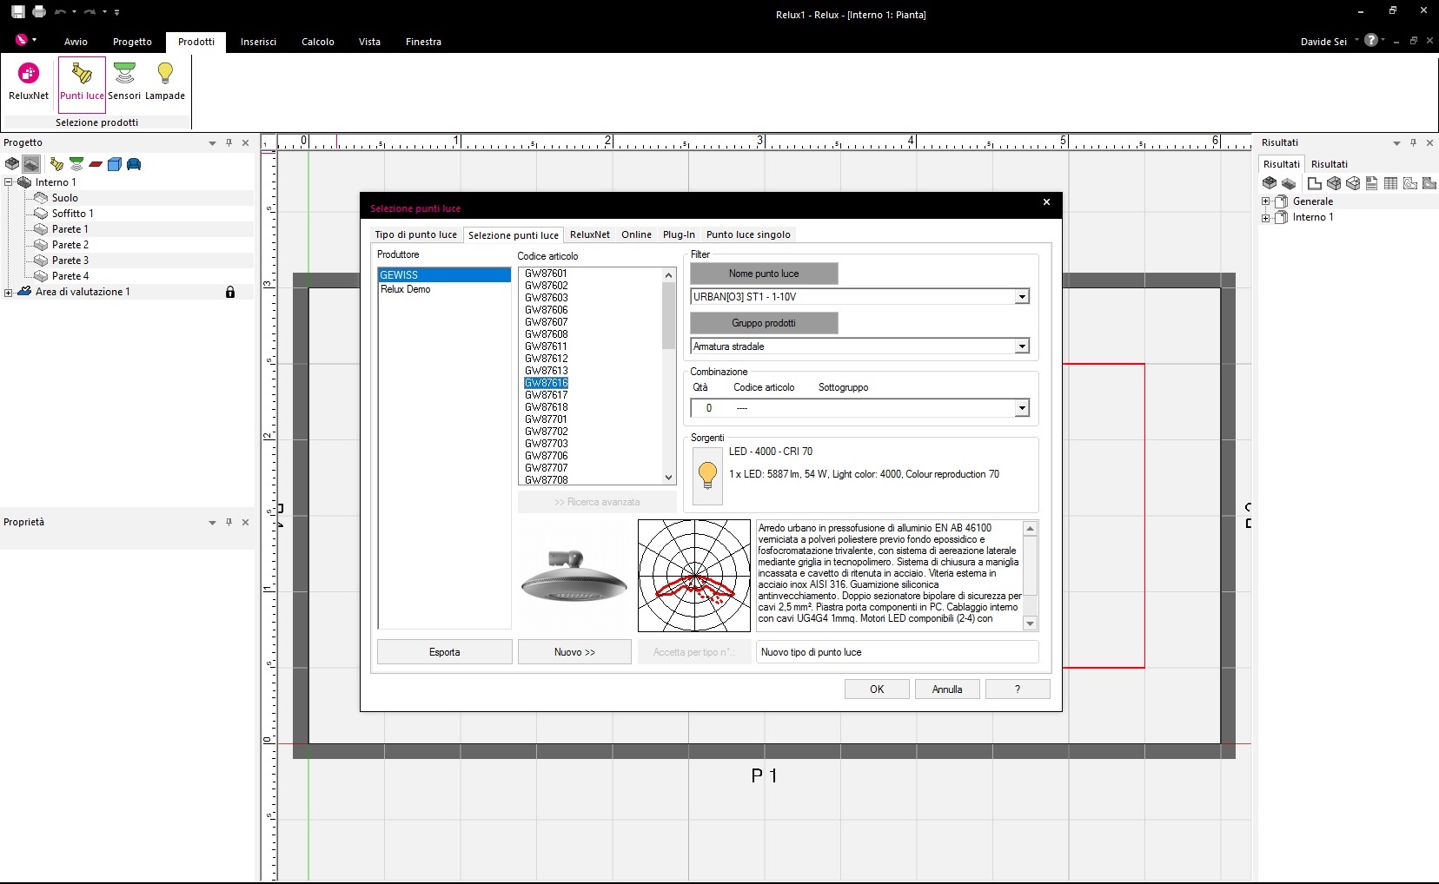This screenshot has height=884, width=1439.
Task: Expand Area di valutazione 1 node
Action: 9,293
